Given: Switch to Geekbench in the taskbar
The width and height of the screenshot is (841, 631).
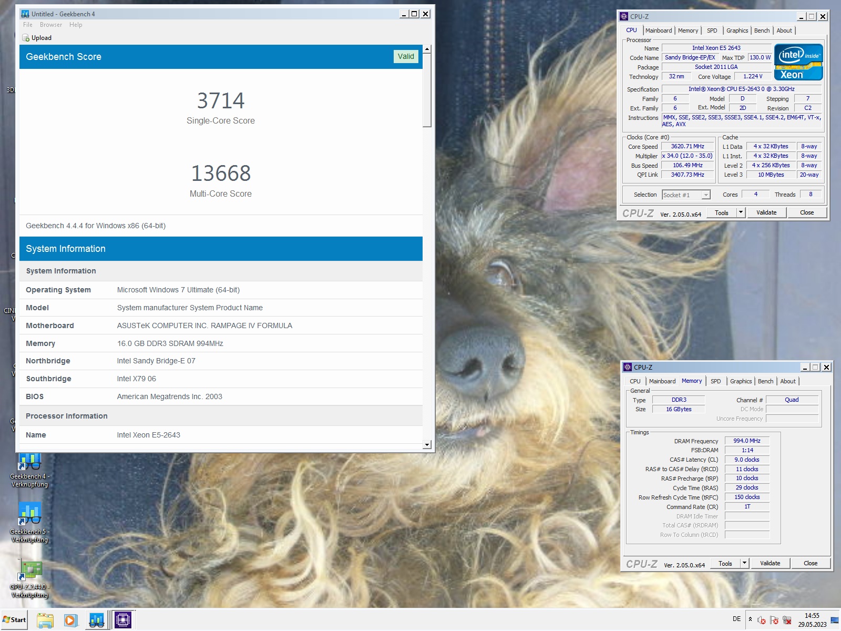Looking at the screenshot, I should coord(97,620).
